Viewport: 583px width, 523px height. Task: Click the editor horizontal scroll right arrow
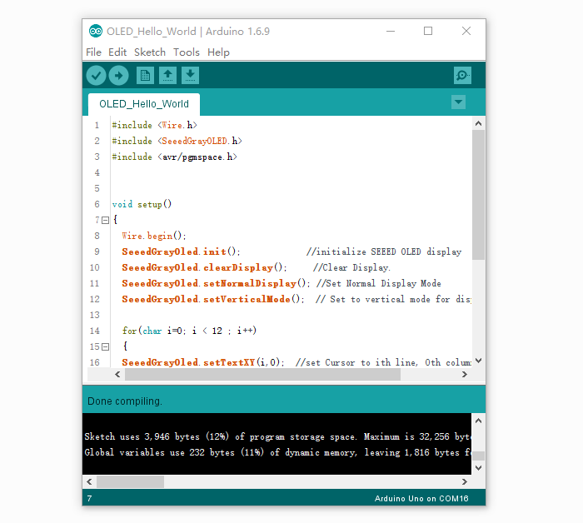[465, 375]
